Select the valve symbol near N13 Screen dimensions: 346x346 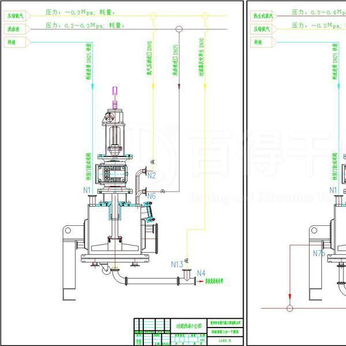coord(187,261)
